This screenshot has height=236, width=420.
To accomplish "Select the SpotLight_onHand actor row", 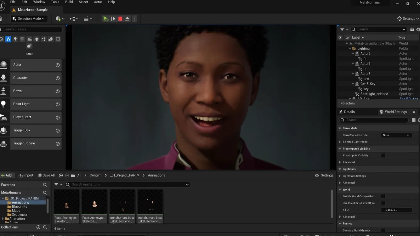I will (378, 94).
